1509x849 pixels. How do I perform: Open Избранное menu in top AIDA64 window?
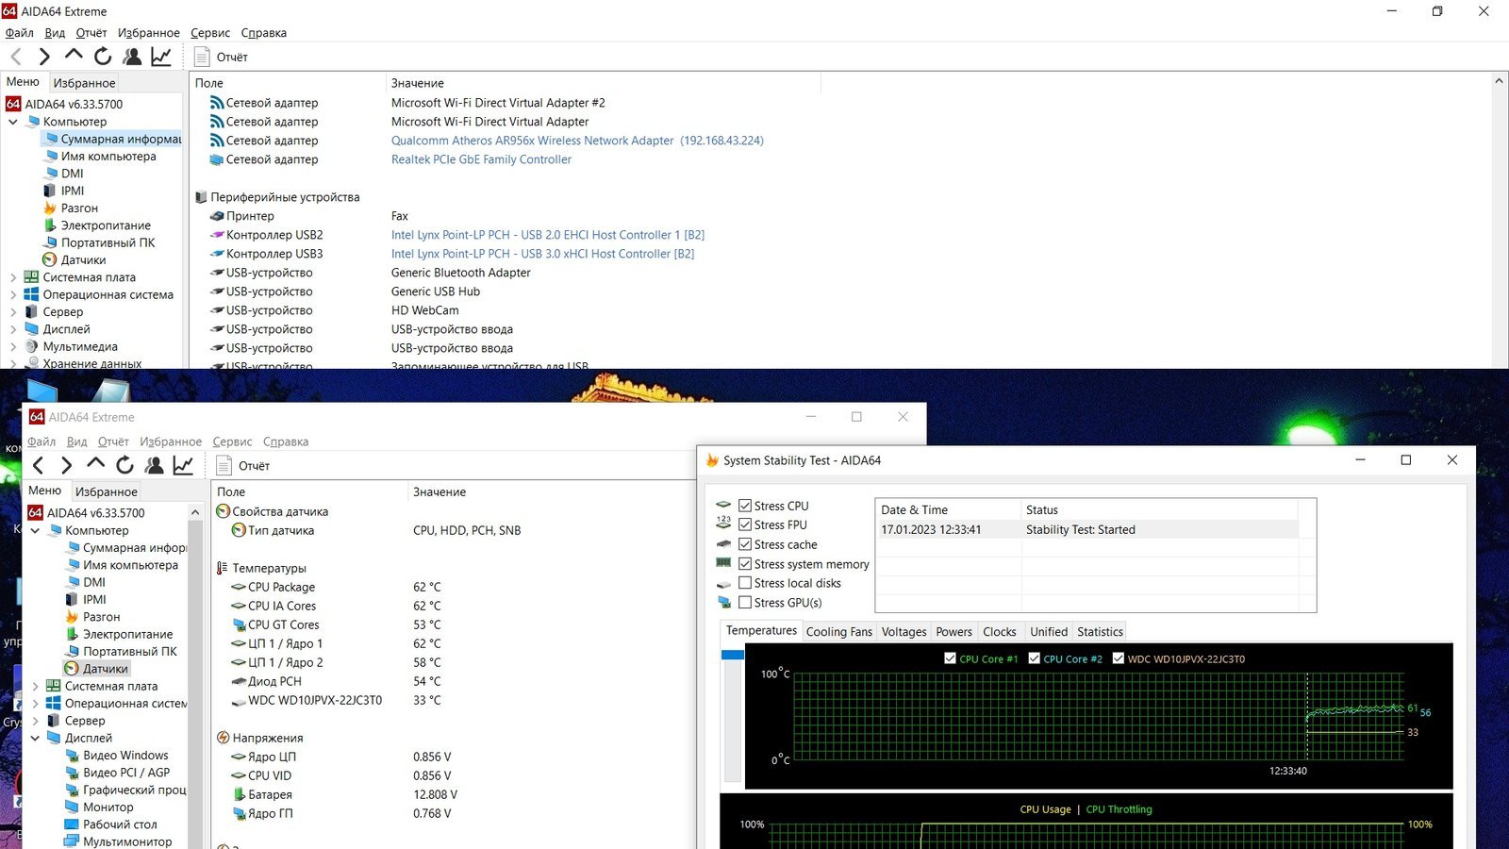pos(148,32)
